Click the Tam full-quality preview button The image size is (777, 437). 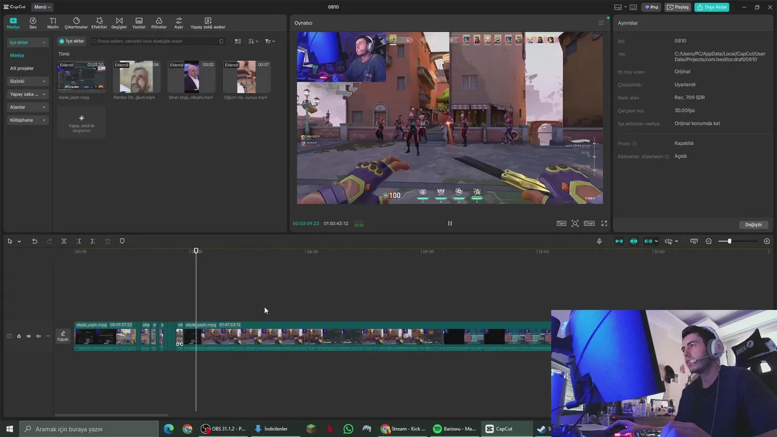coord(562,223)
